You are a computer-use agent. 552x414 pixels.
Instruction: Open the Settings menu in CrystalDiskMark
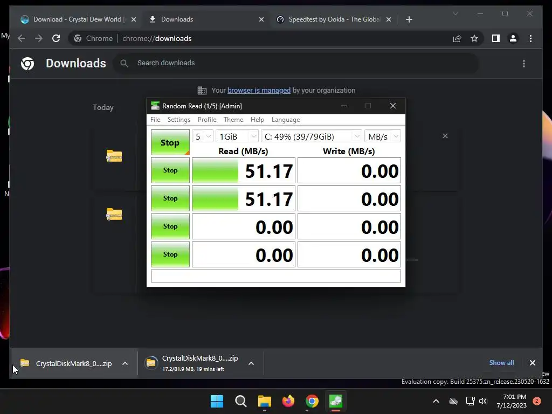tap(179, 120)
